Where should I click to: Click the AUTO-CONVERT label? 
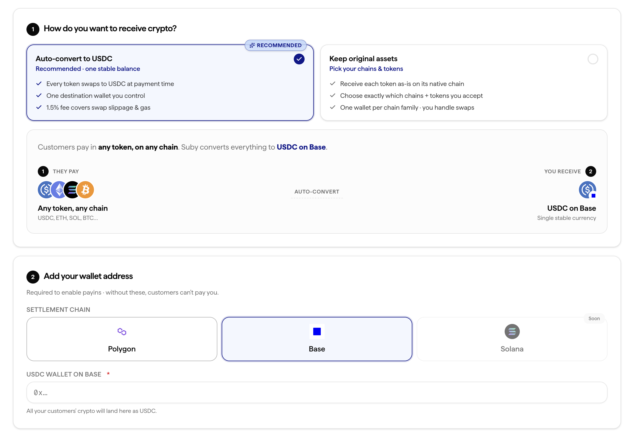(x=317, y=192)
